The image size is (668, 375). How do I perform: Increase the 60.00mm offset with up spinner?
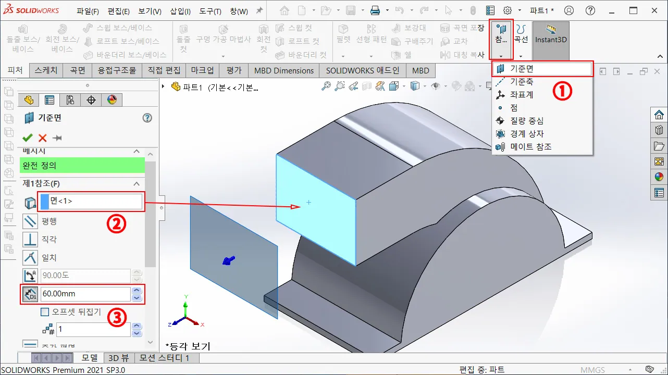pyautogui.click(x=137, y=290)
